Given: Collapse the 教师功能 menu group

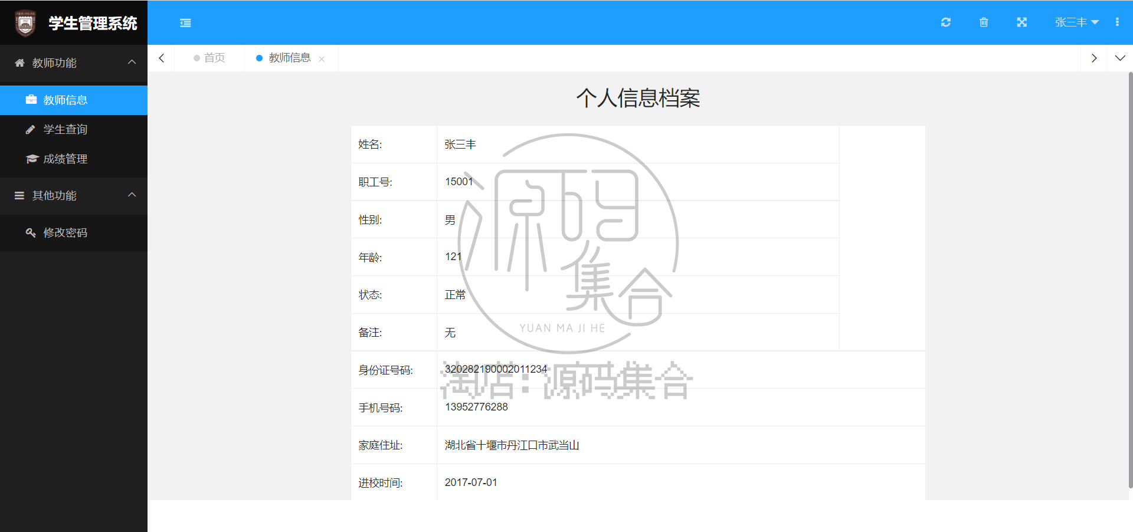Looking at the screenshot, I should [74, 63].
